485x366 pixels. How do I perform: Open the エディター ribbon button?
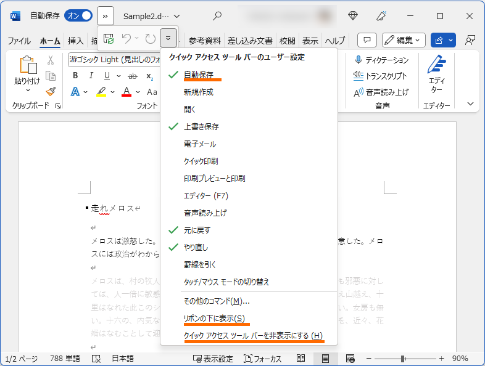click(436, 74)
